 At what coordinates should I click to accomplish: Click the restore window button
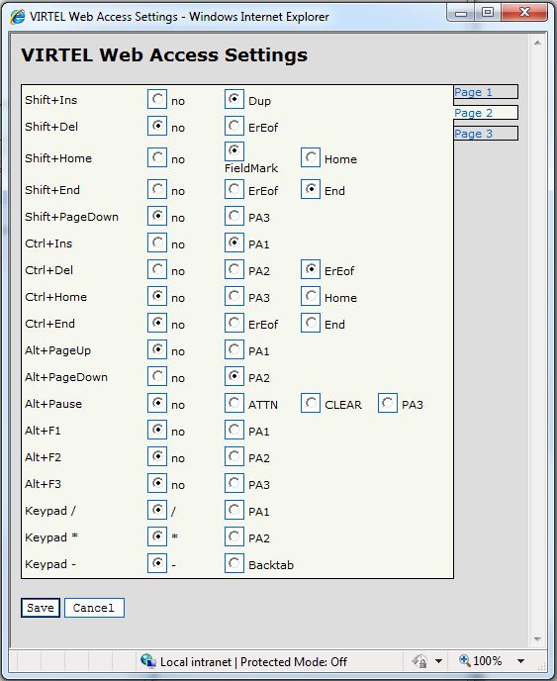point(488,12)
